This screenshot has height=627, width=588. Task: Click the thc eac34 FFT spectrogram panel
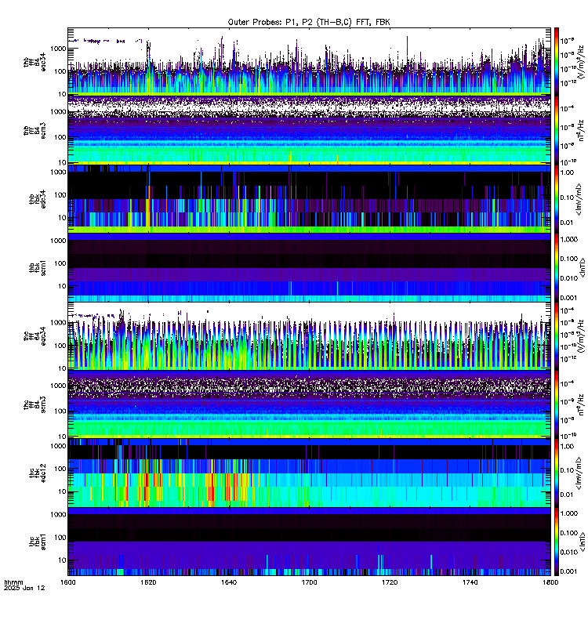coord(309,336)
